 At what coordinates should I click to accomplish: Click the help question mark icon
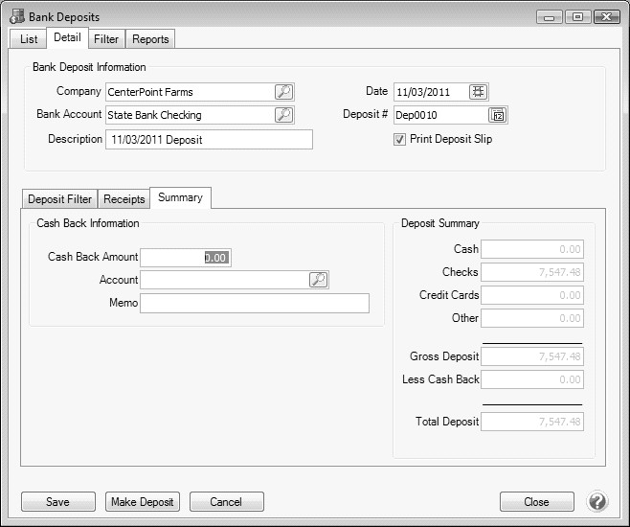[597, 502]
